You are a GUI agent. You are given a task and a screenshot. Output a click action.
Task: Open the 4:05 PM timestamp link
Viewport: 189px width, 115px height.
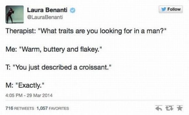coord(14,95)
